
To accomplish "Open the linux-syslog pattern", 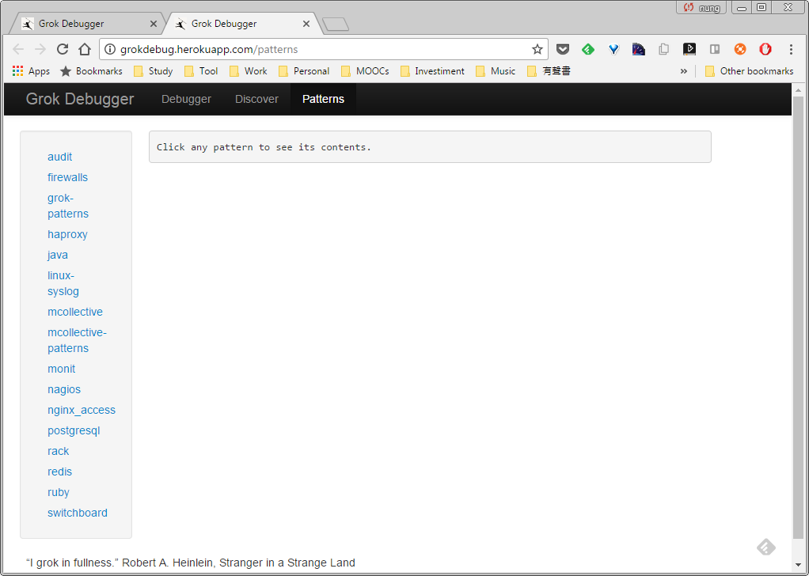I will (x=63, y=283).
